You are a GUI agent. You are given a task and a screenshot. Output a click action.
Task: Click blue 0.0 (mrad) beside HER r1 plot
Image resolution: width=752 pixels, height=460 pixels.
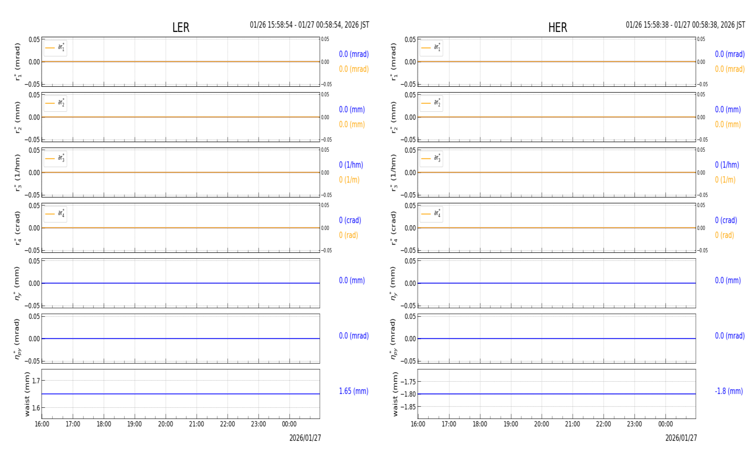point(730,54)
